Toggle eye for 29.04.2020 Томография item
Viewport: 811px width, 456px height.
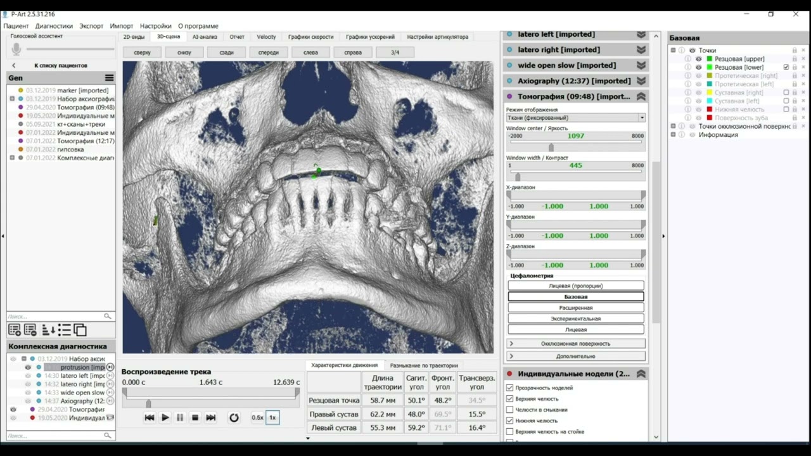click(13, 410)
